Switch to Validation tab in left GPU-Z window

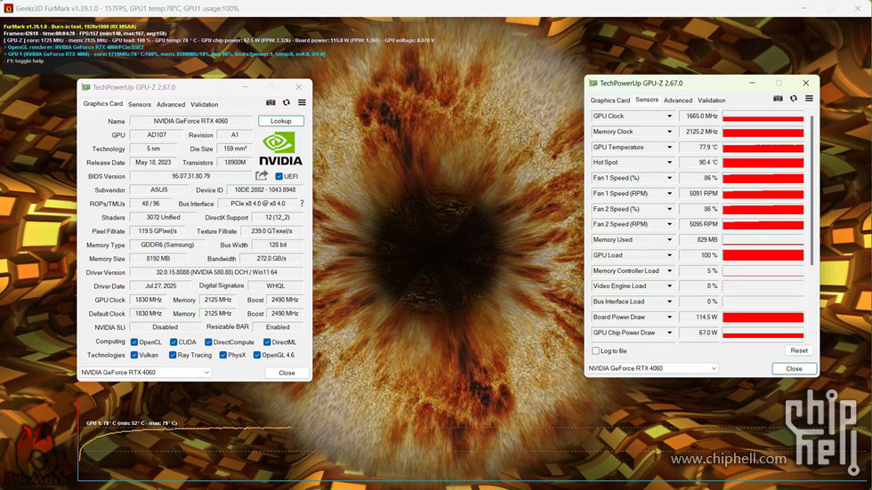(x=204, y=104)
